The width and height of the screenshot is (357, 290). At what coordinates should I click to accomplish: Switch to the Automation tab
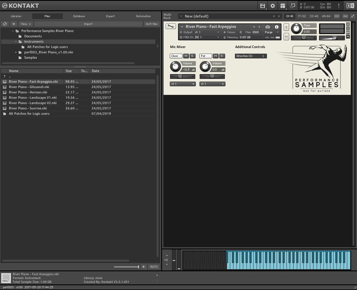(x=143, y=16)
